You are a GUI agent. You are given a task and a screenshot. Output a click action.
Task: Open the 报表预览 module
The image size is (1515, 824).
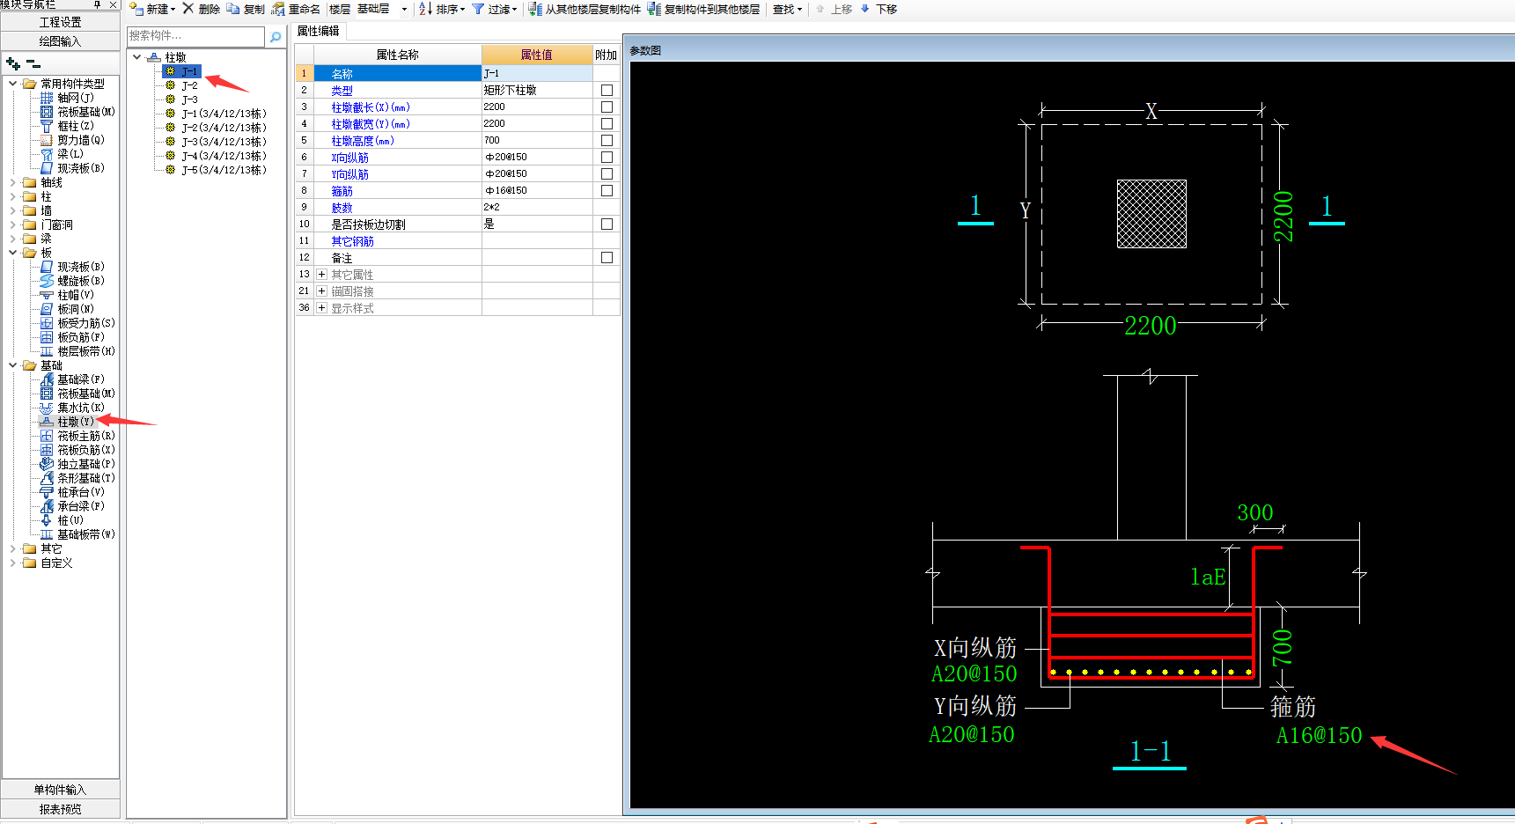click(60, 809)
